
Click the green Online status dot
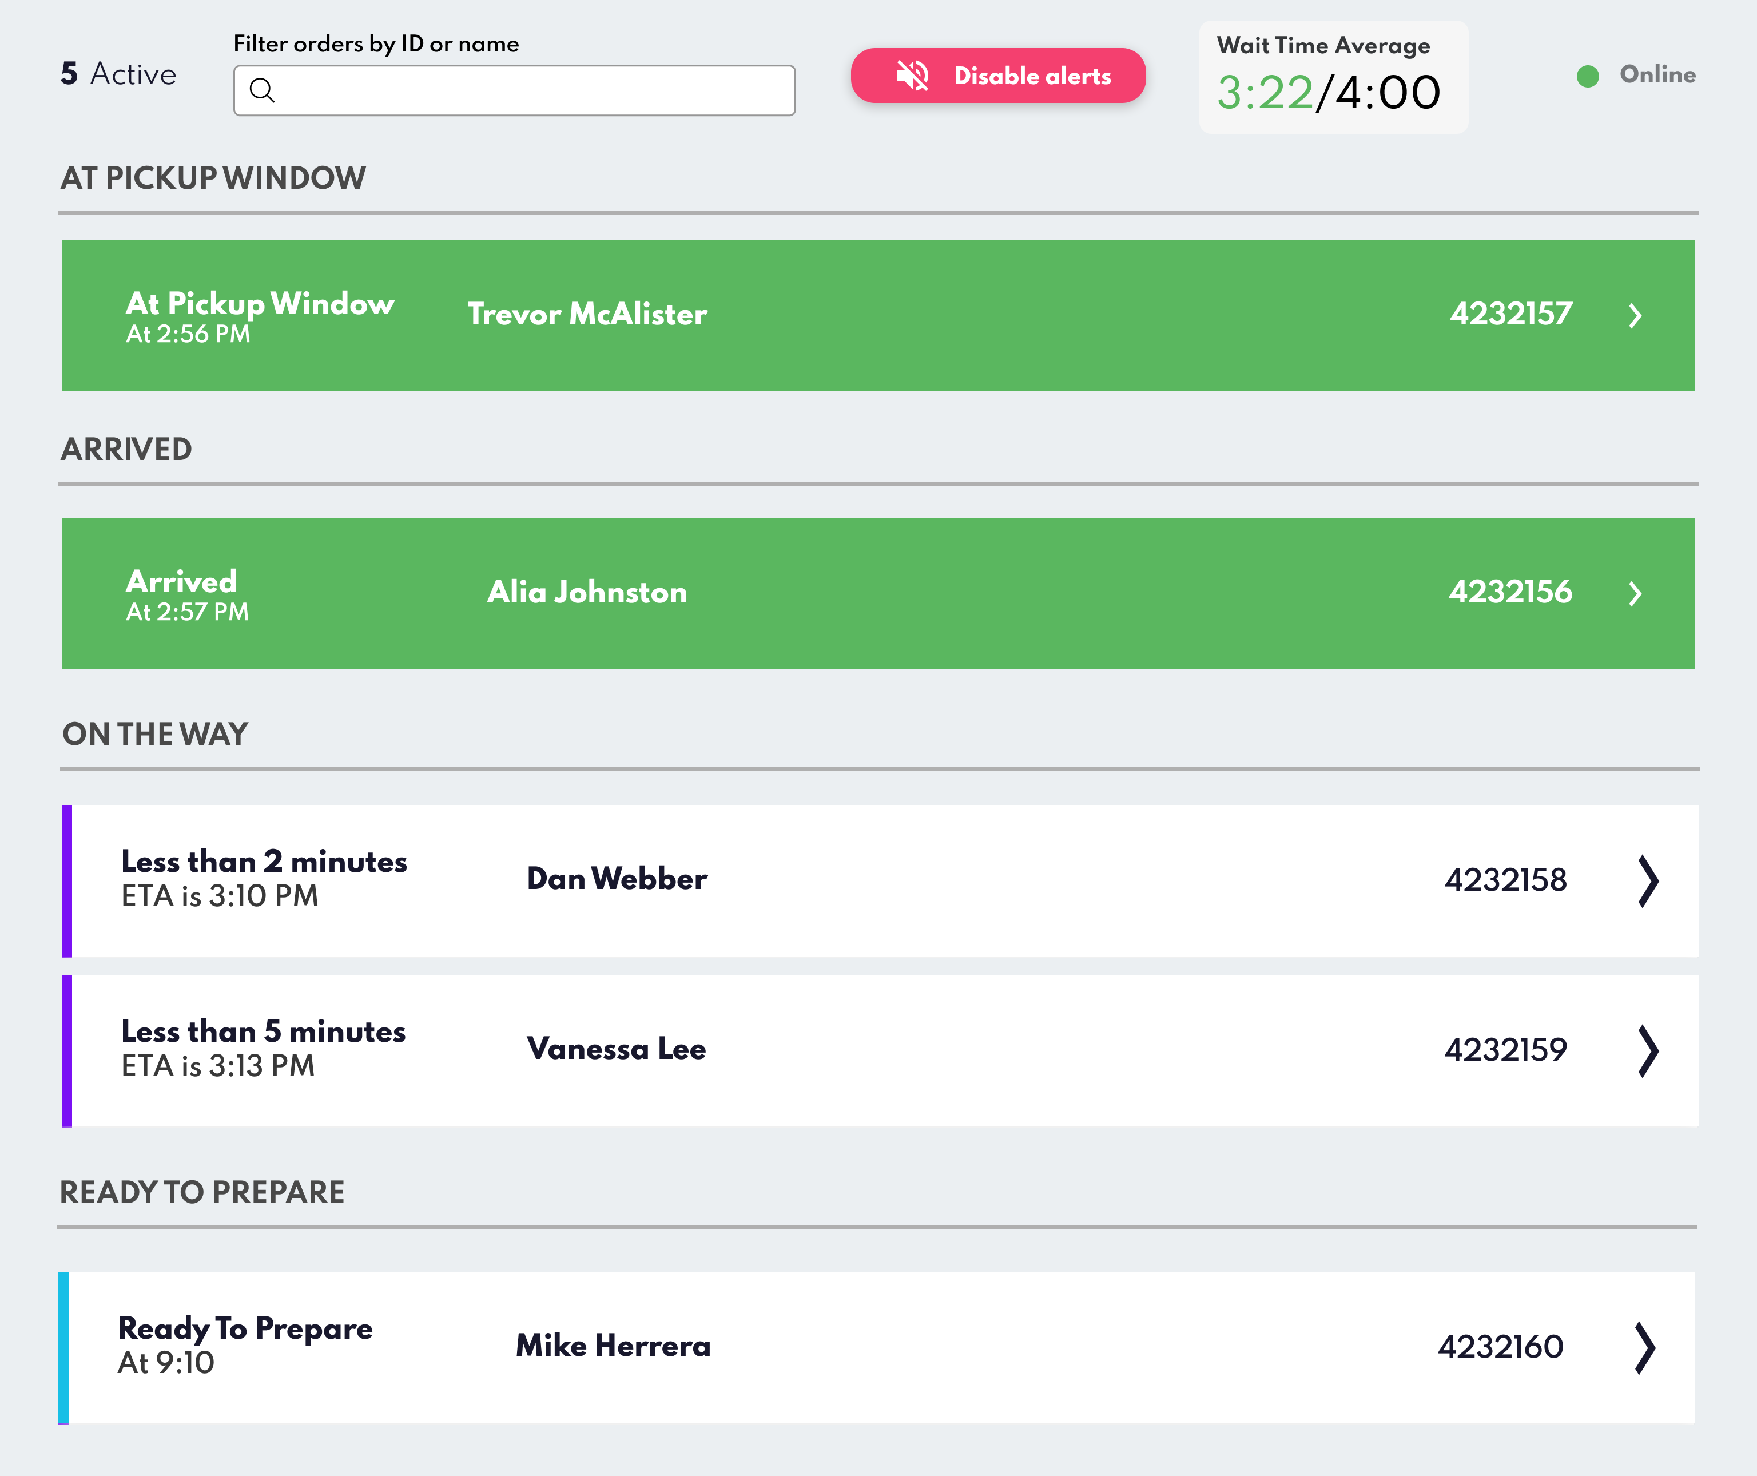tap(1587, 76)
